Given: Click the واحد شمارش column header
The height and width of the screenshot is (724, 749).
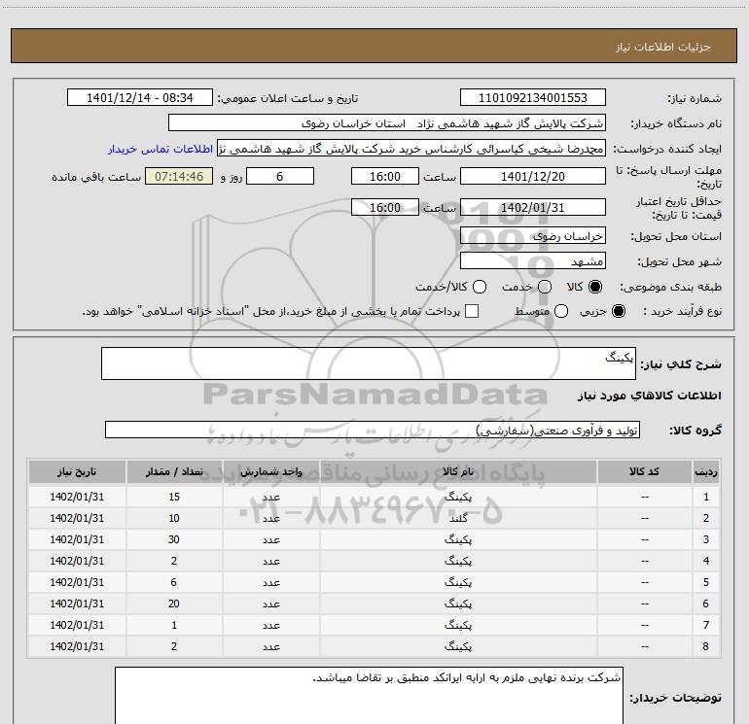Looking at the screenshot, I should point(270,471).
